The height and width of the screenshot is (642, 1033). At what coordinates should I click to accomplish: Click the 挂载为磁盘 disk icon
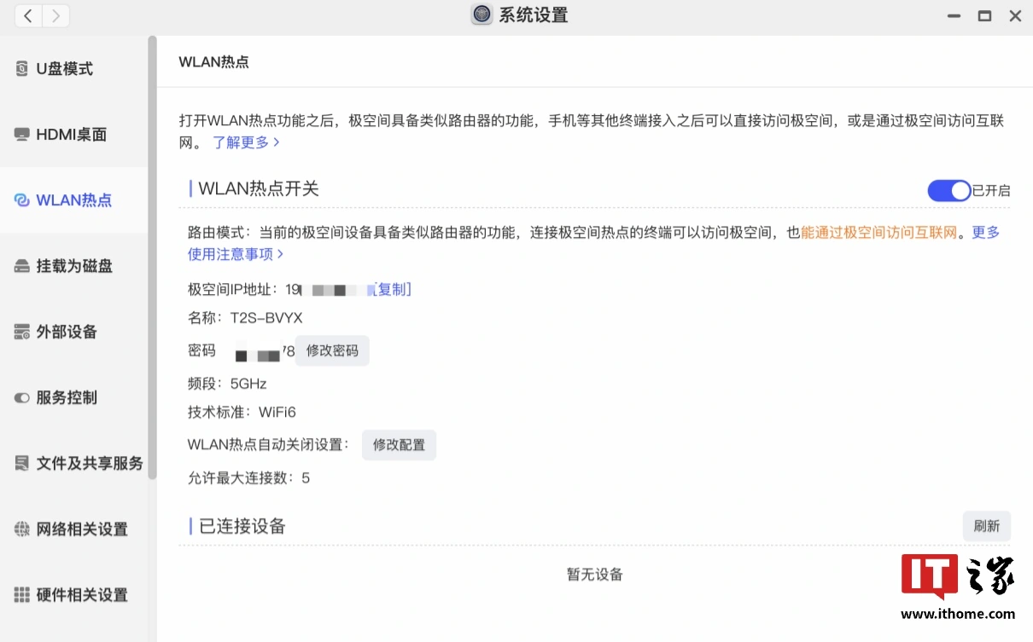(22, 267)
